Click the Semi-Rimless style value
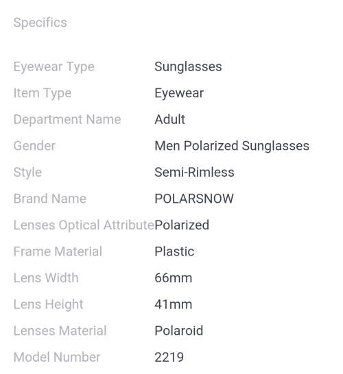Image resolution: width=343 pixels, height=374 pixels. (194, 172)
